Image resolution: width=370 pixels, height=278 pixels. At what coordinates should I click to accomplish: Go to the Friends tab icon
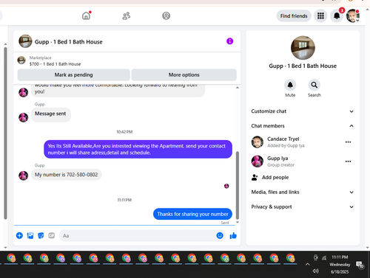pyautogui.click(x=127, y=15)
